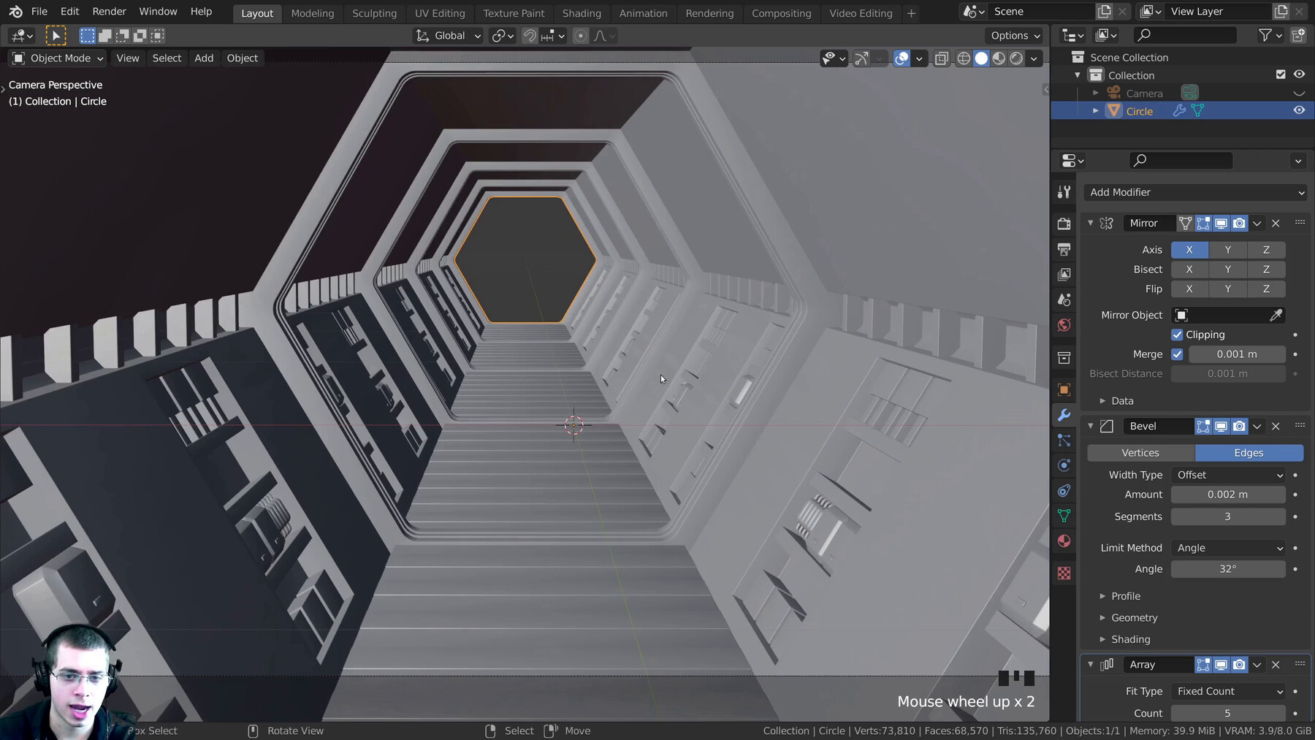Hide the Circle object in the outliner
The height and width of the screenshot is (740, 1315).
tap(1298, 110)
